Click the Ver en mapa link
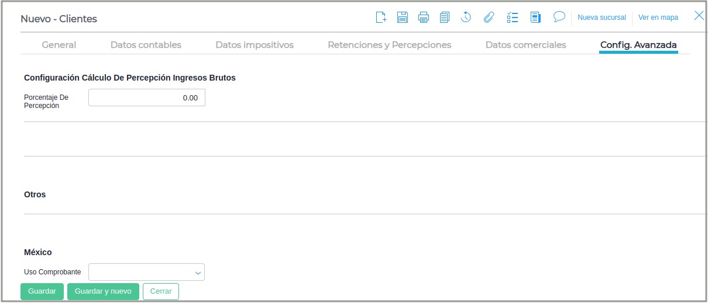This screenshot has height=303, width=708. [658, 18]
